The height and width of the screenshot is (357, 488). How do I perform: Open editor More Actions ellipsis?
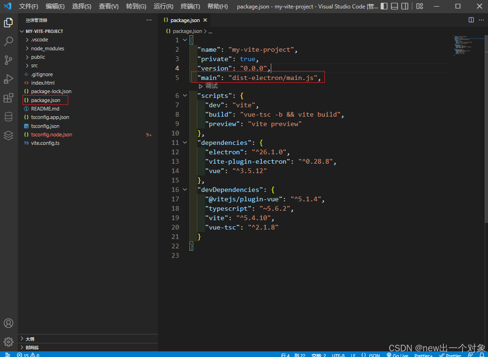tap(481, 20)
